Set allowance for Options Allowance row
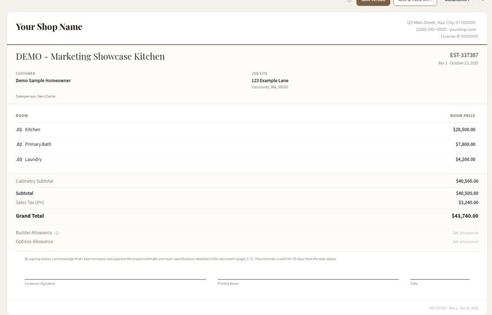Screen dimensions: 492x315 [465, 242]
